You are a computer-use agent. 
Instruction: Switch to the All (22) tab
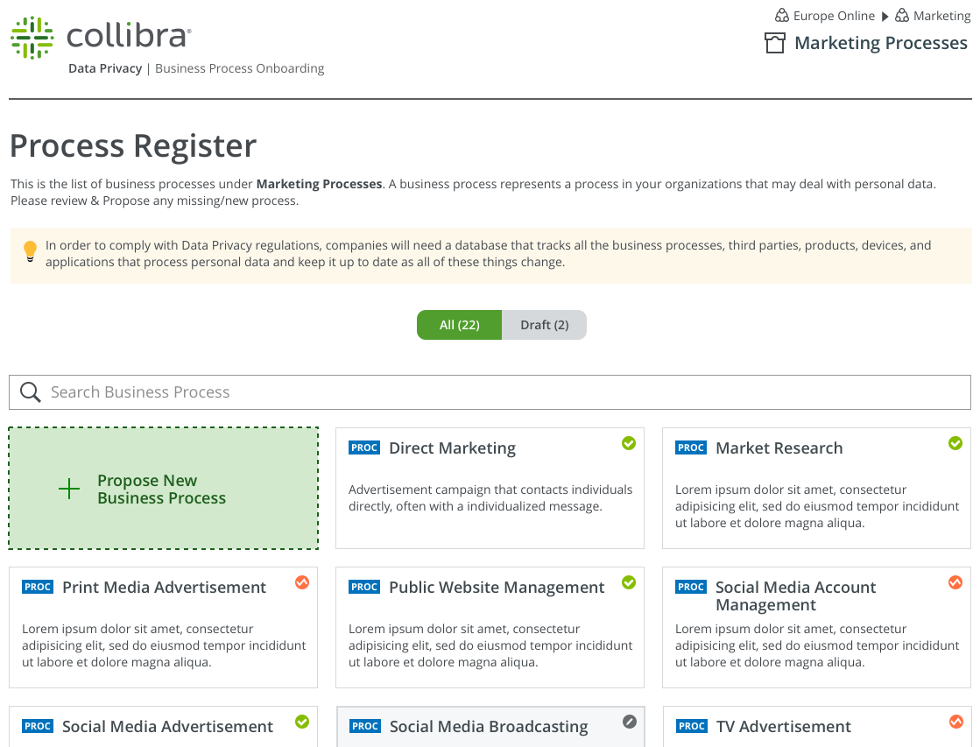[459, 325]
